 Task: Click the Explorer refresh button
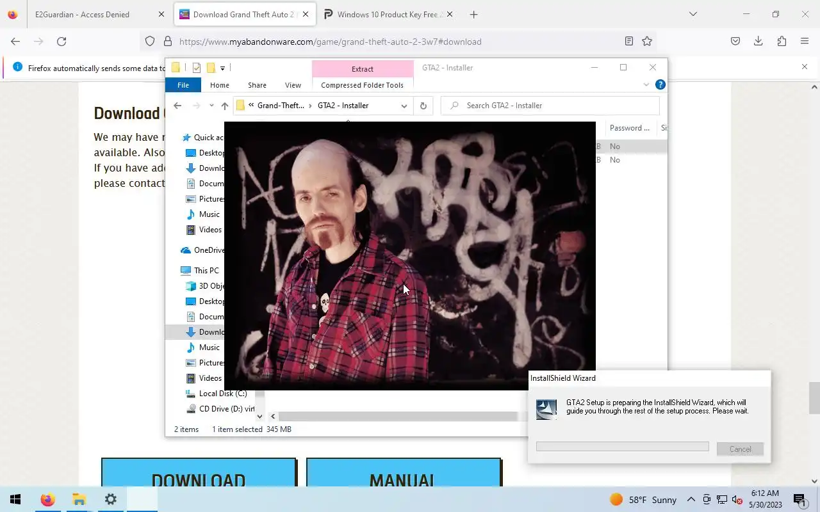point(423,106)
